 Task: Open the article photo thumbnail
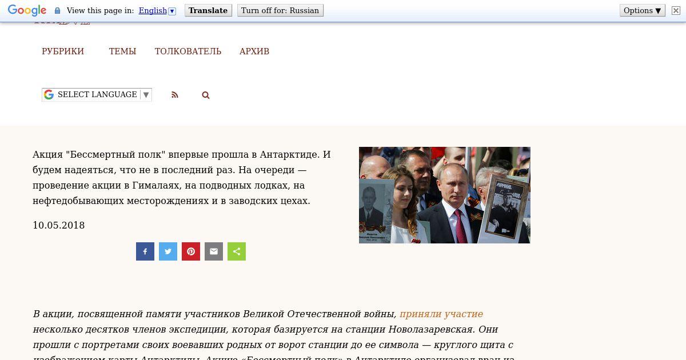point(445,195)
